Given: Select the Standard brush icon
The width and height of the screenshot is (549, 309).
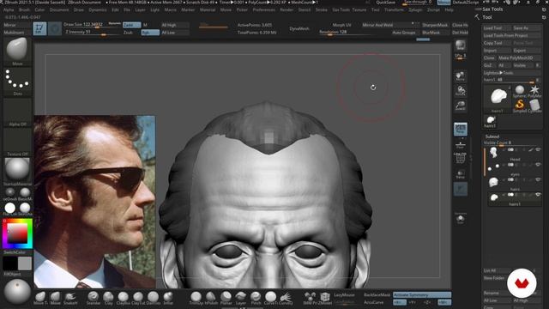Looking at the screenshot, I should coord(94,297).
